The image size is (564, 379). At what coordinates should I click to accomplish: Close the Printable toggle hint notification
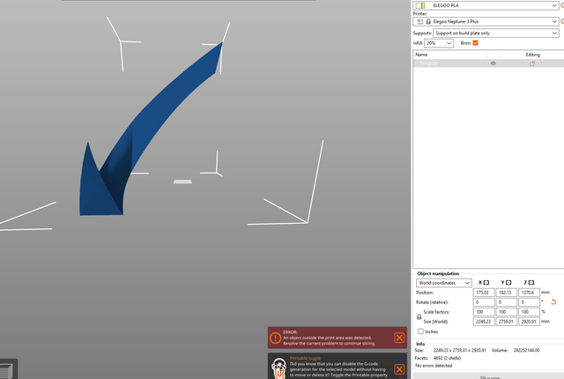coord(399,369)
